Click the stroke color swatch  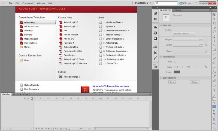[x=214, y=99]
